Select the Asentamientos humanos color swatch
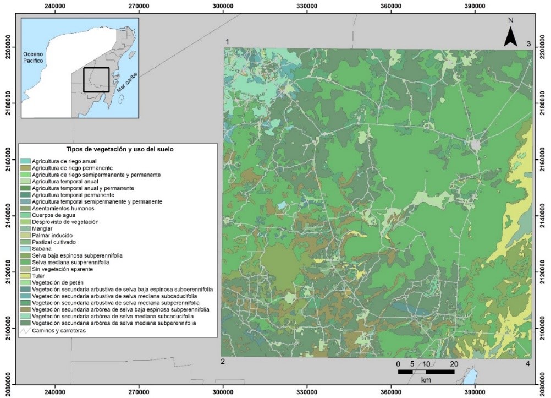Viewport: 551px width, 398px height. [x=26, y=209]
